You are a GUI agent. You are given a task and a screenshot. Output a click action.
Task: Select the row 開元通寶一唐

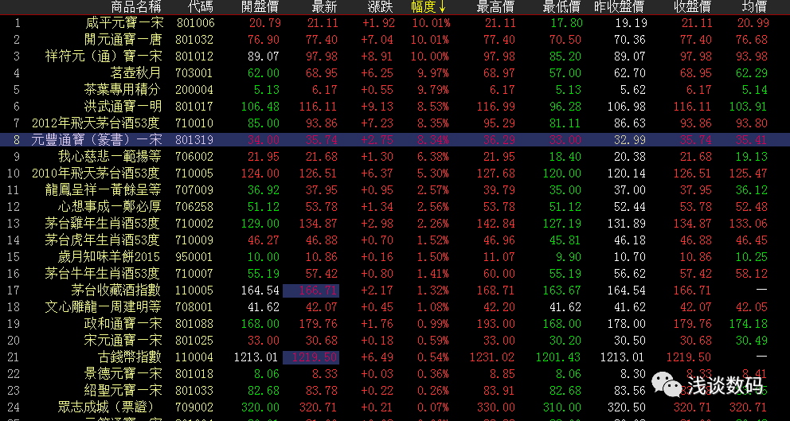(395, 39)
